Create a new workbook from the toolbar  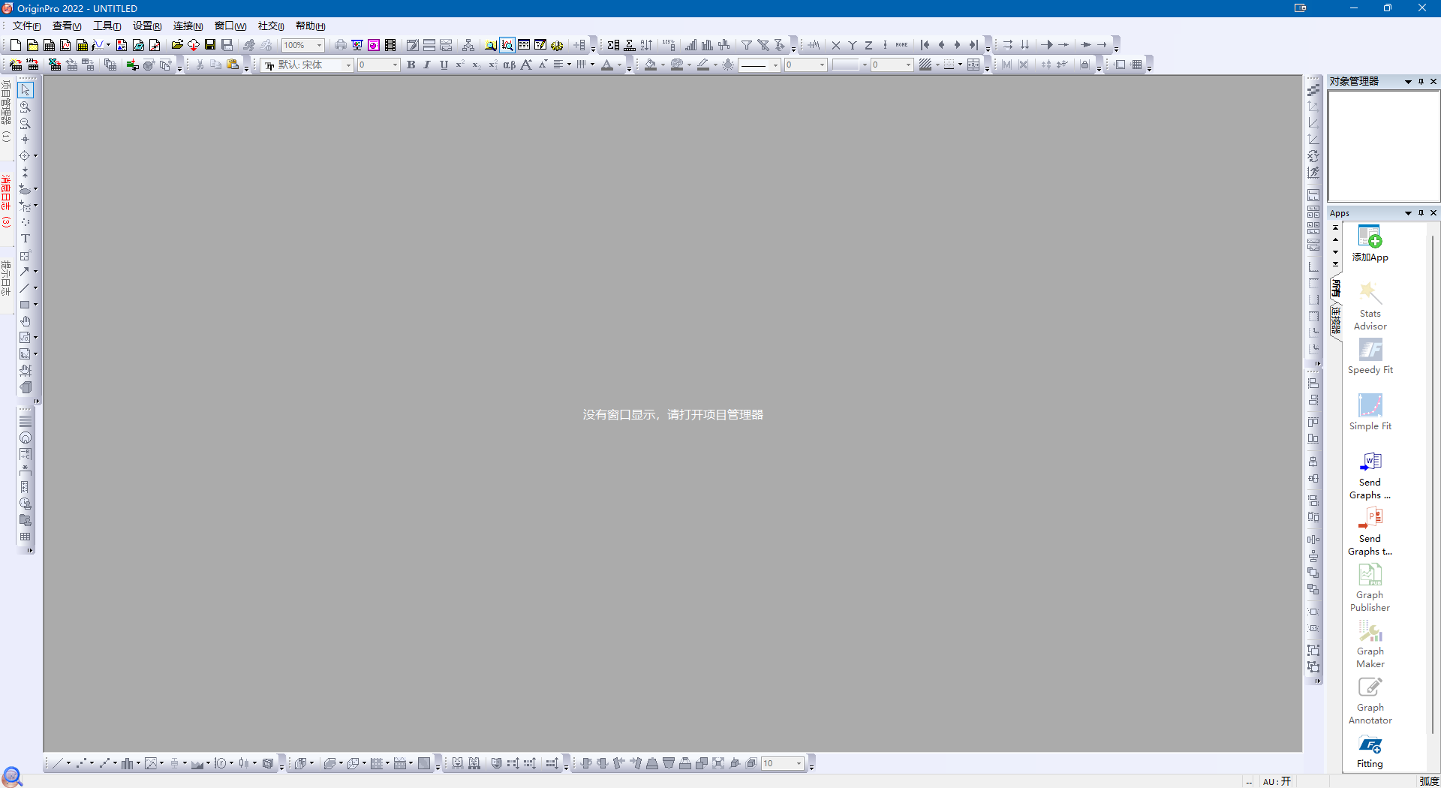(x=50, y=45)
